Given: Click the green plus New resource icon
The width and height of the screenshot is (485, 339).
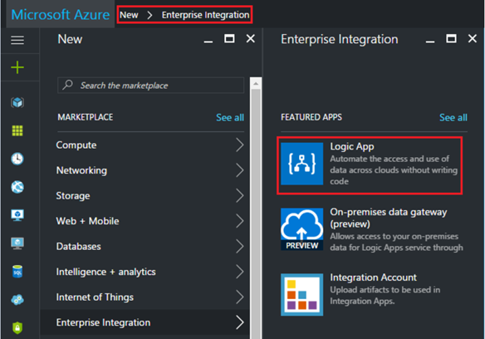Looking at the screenshot, I should coord(17,67).
